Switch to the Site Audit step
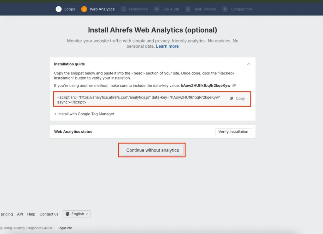Image resolution: width=323 pixels, height=234 pixels. tap(171, 9)
